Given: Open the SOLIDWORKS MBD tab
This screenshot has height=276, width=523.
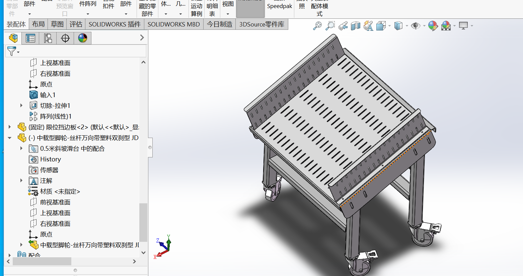Looking at the screenshot, I should 173,24.
